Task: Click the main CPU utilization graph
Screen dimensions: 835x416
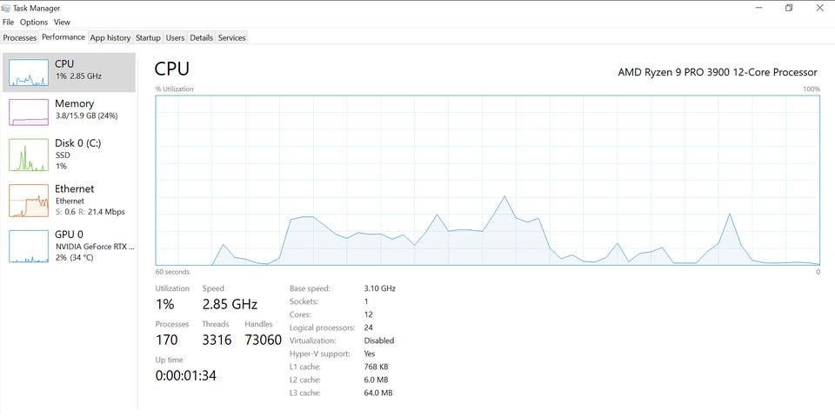Action: (488, 181)
